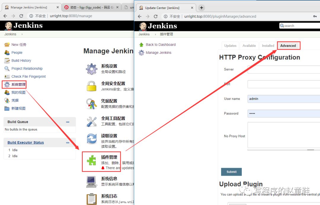The width and height of the screenshot is (320, 205).
Task: Click the proxy Port input field
Action: 284,84
